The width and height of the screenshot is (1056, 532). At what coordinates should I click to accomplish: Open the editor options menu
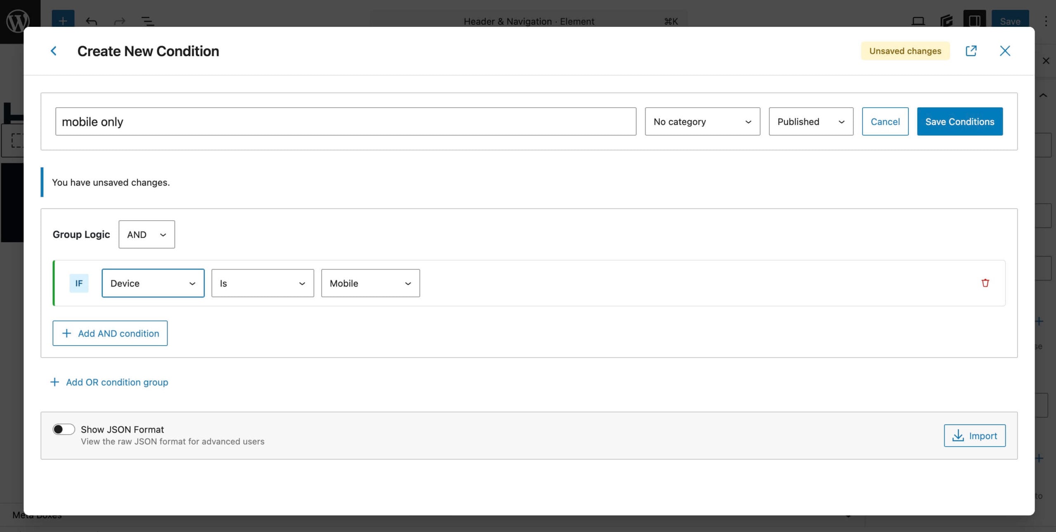coord(1046,21)
